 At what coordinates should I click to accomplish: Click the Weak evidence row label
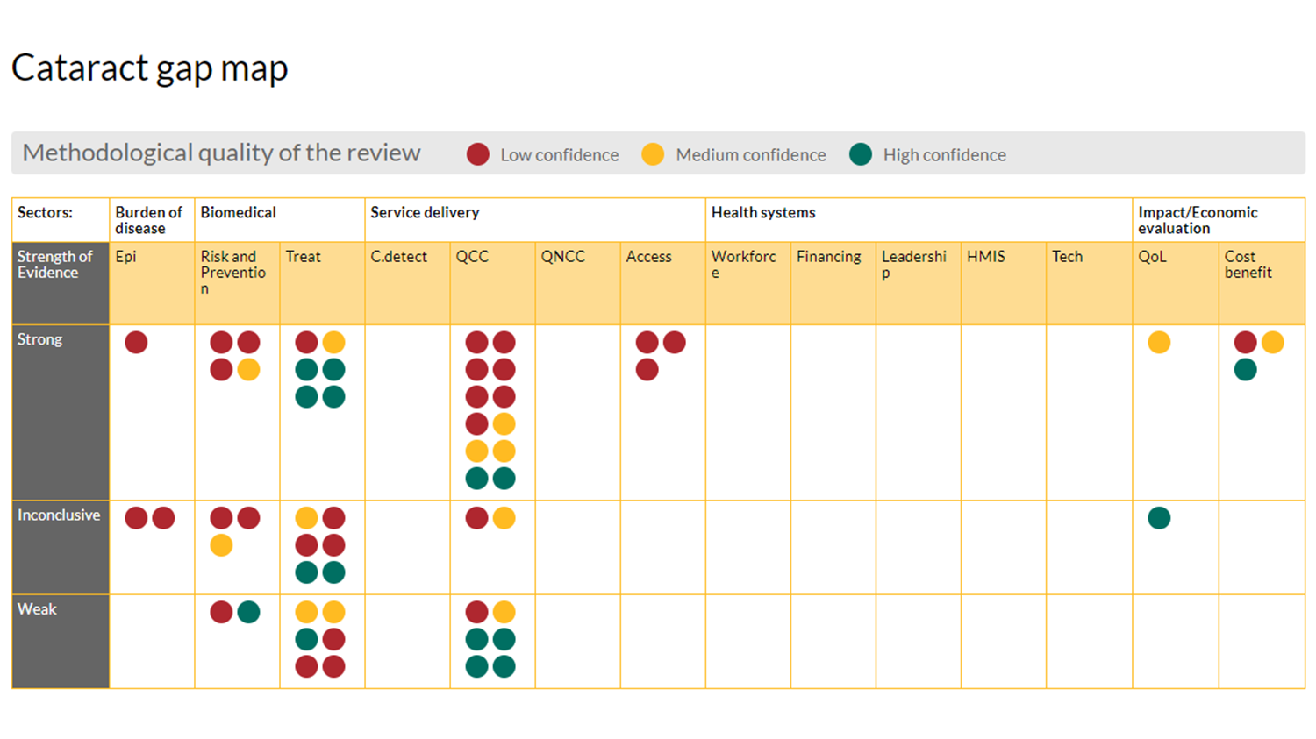point(37,609)
